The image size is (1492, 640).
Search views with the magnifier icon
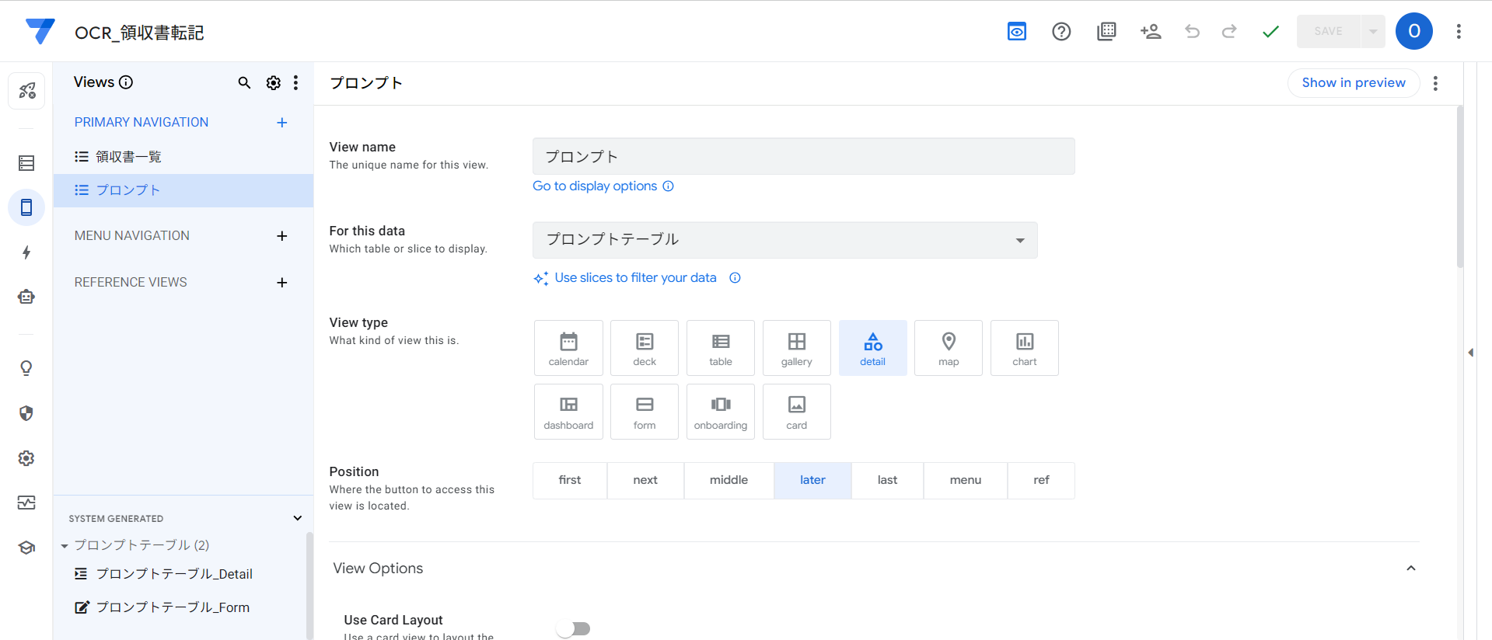coord(244,83)
